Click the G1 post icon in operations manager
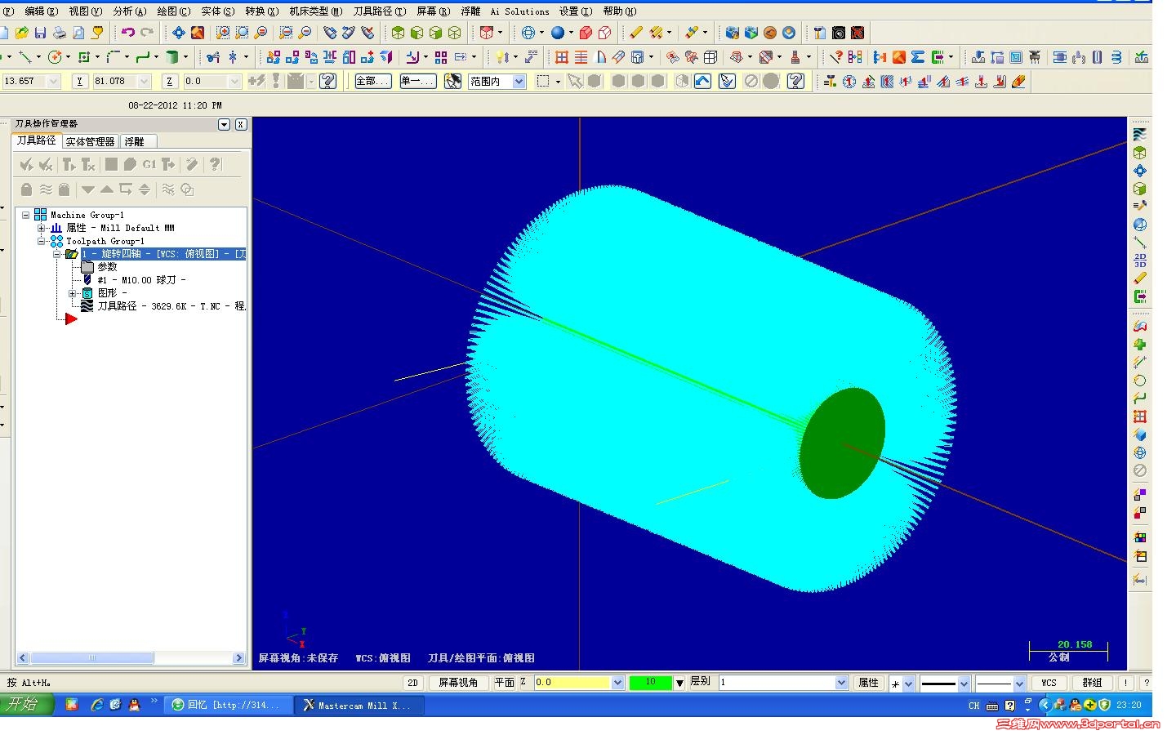Viewport: 1176px width, 735px height. click(149, 164)
